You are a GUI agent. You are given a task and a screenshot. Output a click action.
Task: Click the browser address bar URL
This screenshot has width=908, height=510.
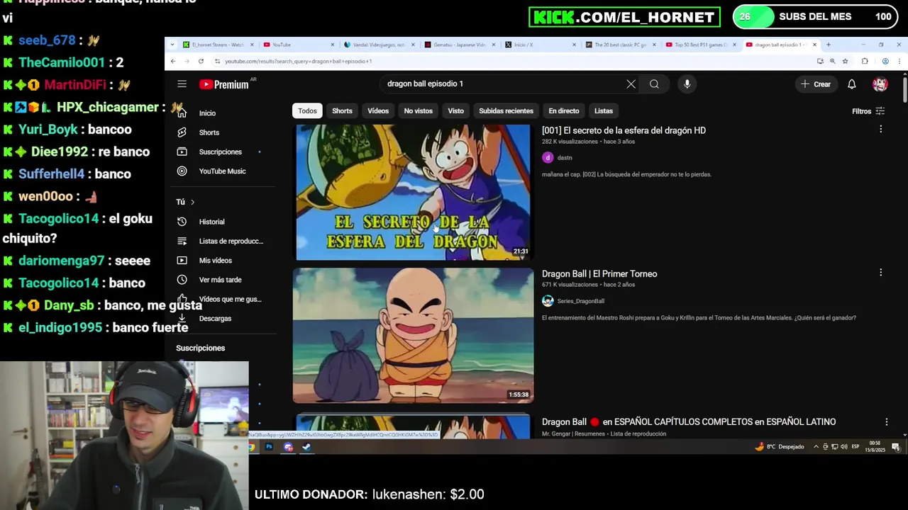click(298, 62)
